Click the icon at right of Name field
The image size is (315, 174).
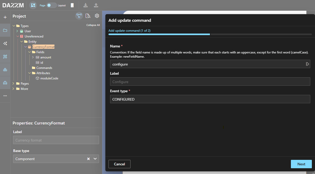click(x=307, y=64)
